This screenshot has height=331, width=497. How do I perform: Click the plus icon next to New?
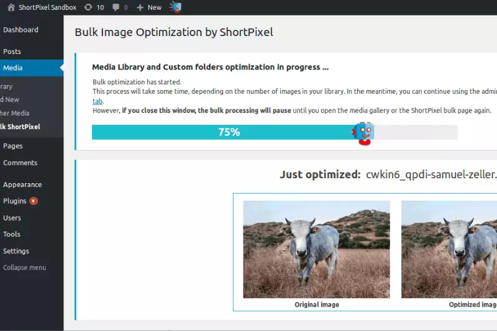140,7
